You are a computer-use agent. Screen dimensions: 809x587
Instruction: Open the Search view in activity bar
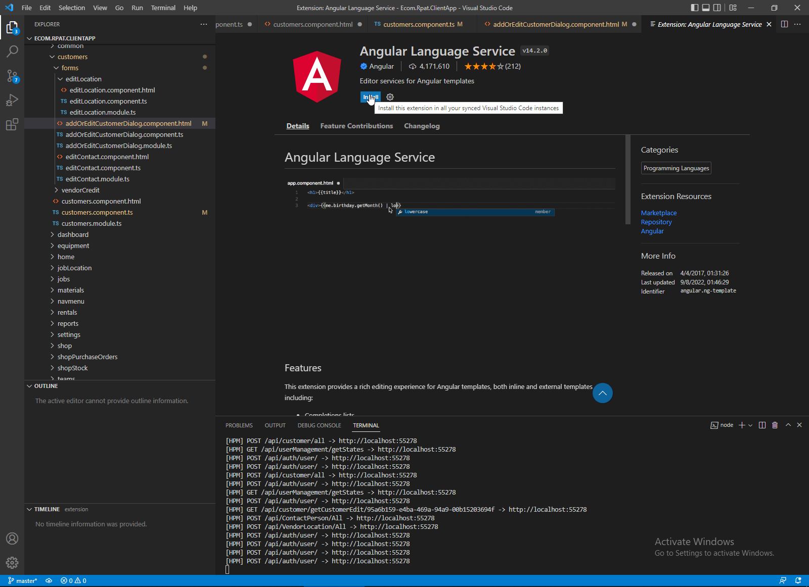(x=12, y=51)
